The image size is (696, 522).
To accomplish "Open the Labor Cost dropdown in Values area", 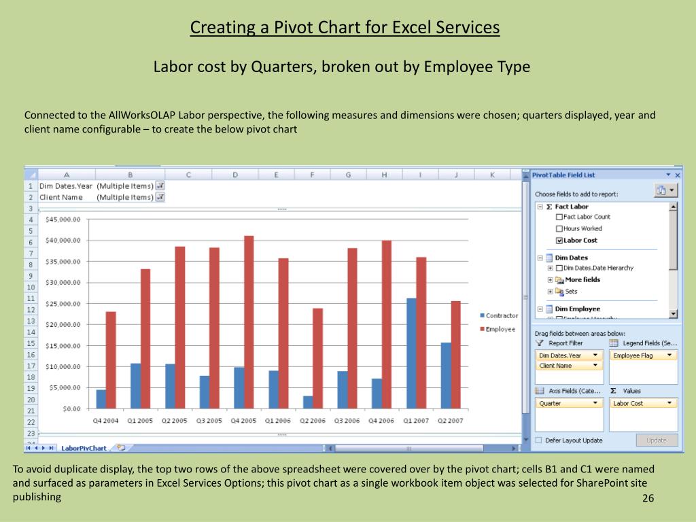I will click(x=669, y=403).
